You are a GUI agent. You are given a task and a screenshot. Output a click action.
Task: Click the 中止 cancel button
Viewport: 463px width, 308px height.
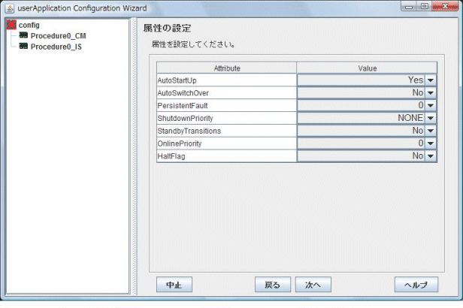tap(174, 285)
